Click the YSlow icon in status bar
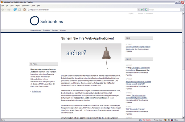The height and width of the screenshot is (122, 185). tap(172, 120)
